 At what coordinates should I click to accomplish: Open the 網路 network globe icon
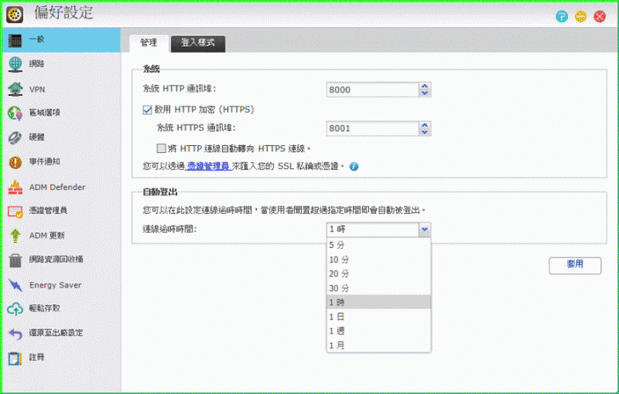(x=15, y=65)
